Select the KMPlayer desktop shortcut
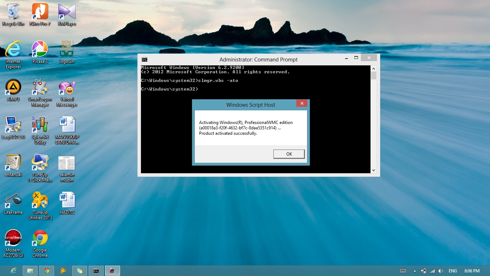 click(67, 14)
